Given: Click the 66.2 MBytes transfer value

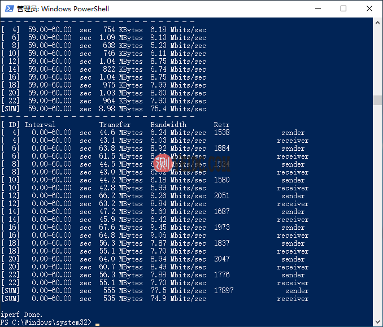Looking at the screenshot, I should pyautogui.click(x=121, y=195).
